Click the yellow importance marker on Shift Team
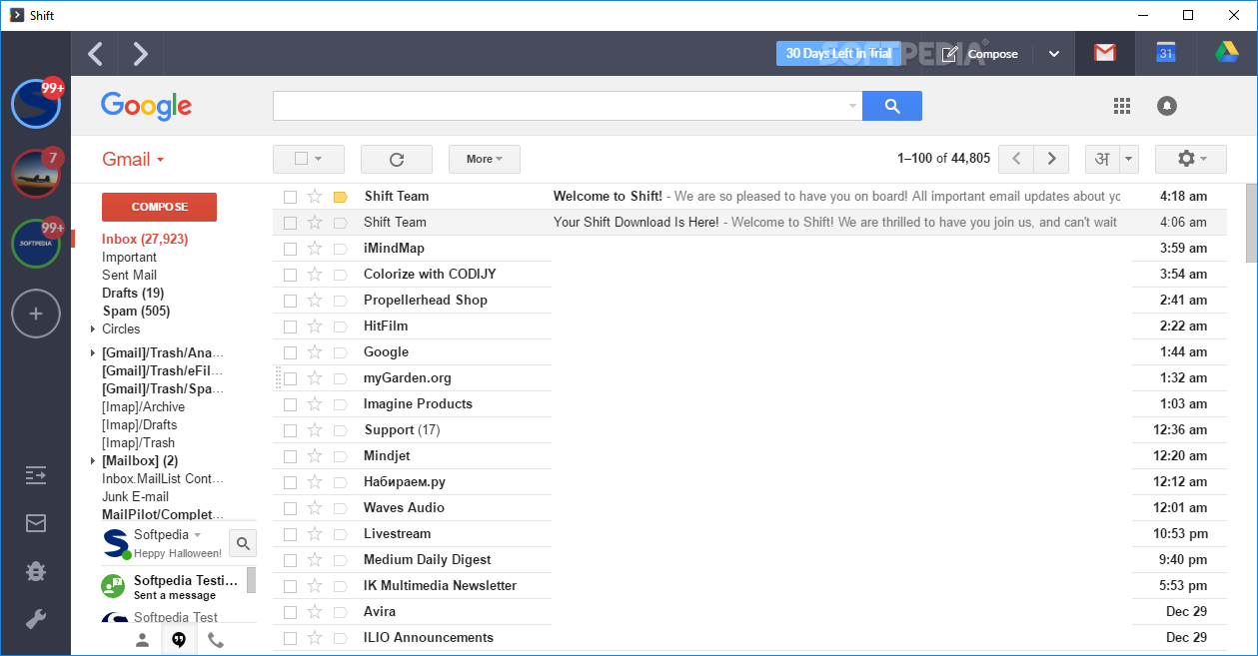 click(340, 197)
